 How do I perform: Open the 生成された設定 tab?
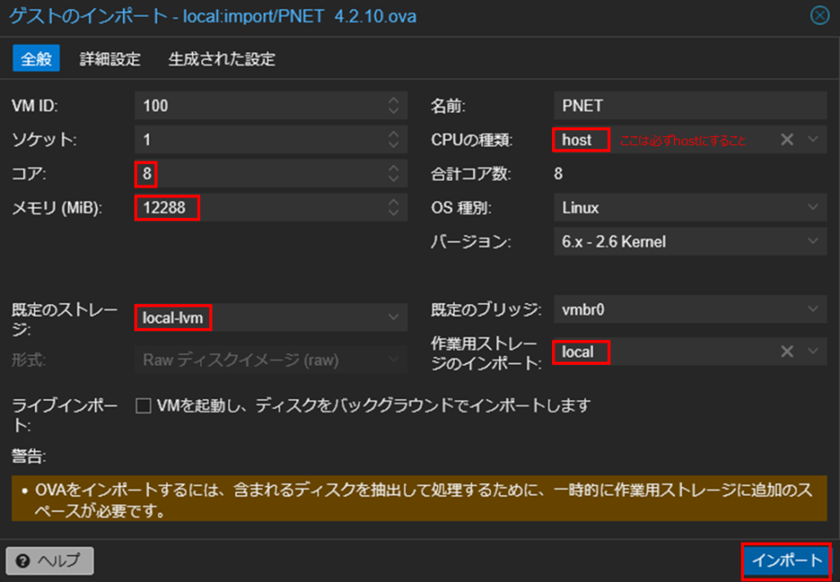[221, 59]
